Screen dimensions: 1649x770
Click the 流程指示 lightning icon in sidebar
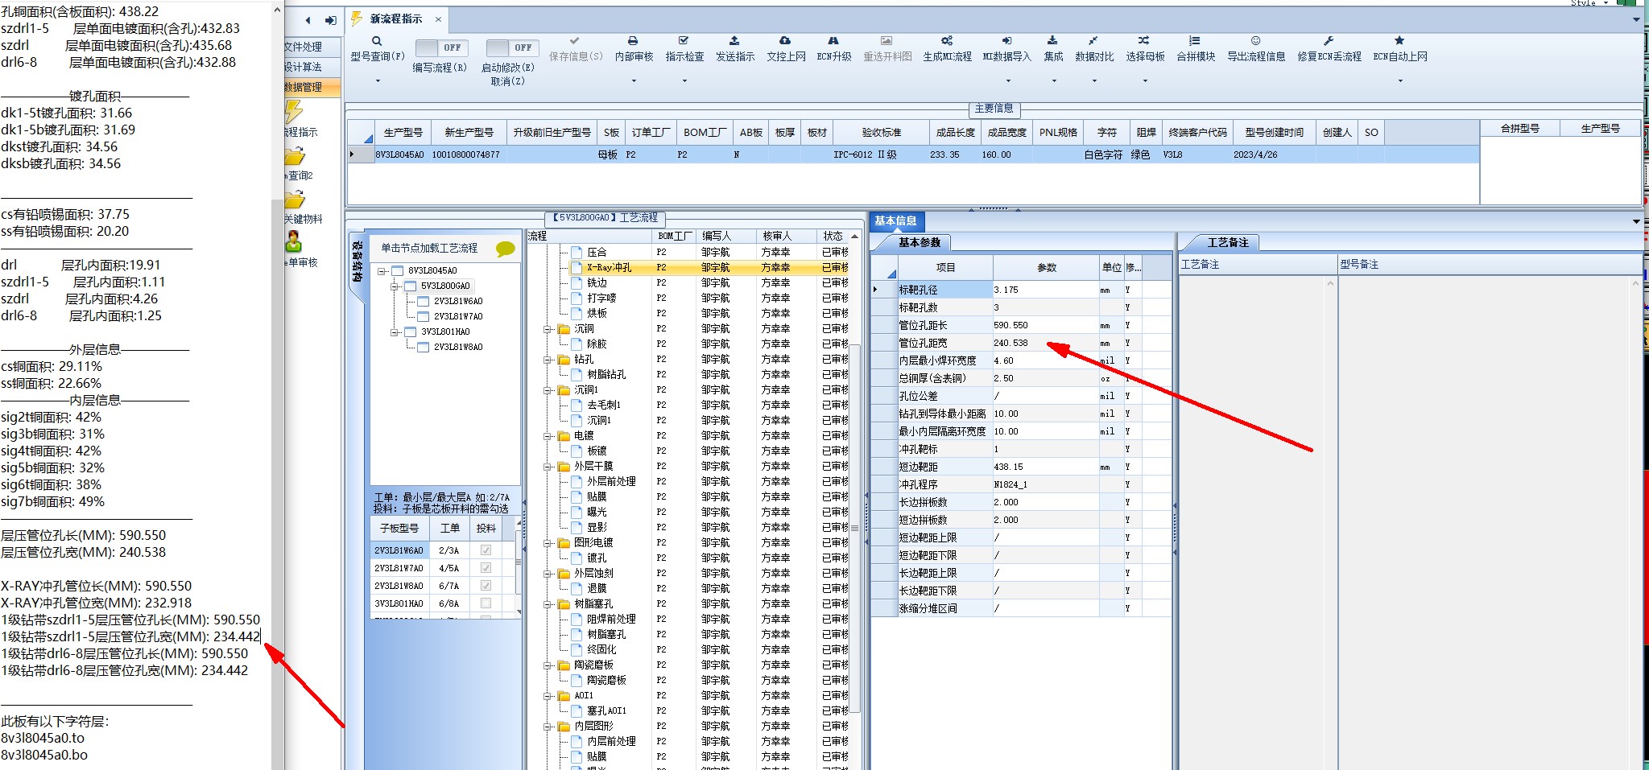(x=293, y=113)
